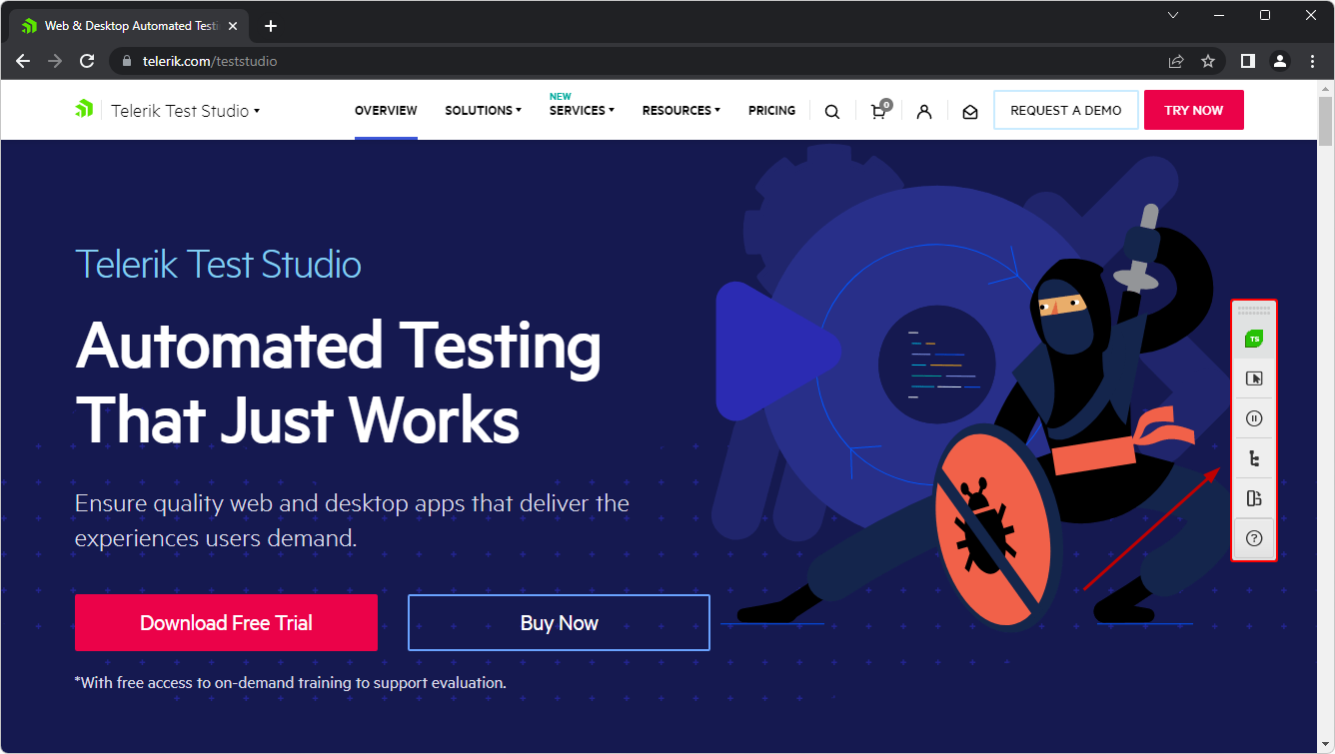This screenshot has height=754, width=1335.
Task: Select the Web & Desktop Automated Testing tab
Action: tap(128, 26)
